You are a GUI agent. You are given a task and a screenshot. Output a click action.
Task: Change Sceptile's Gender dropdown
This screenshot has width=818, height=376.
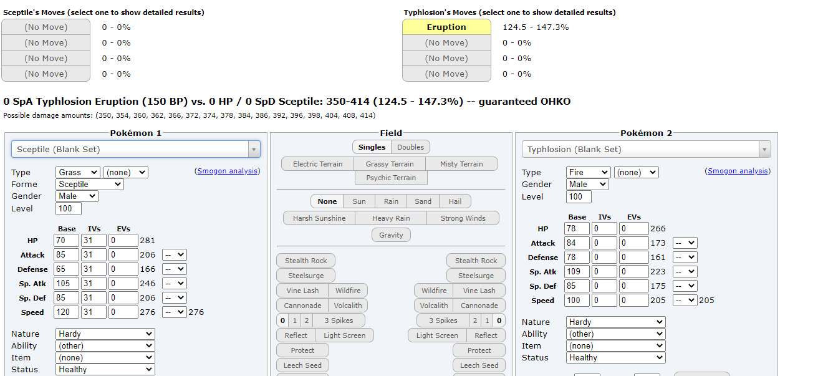point(77,196)
